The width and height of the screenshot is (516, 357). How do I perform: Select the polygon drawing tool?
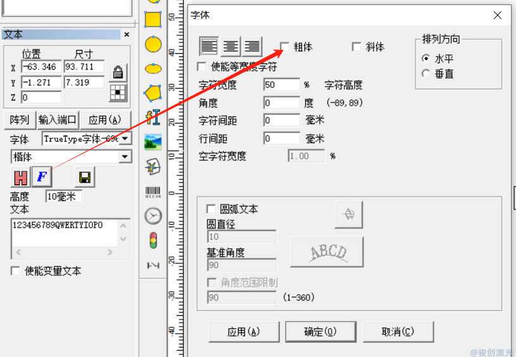tap(153, 93)
